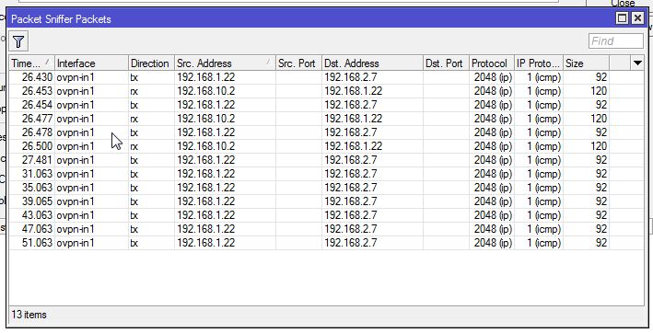Image resolution: width=653 pixels, height=333 pixels.
Task: Close the Packet Sniffer Packets window
Action: pyautogui.click(x=637, y=18)
